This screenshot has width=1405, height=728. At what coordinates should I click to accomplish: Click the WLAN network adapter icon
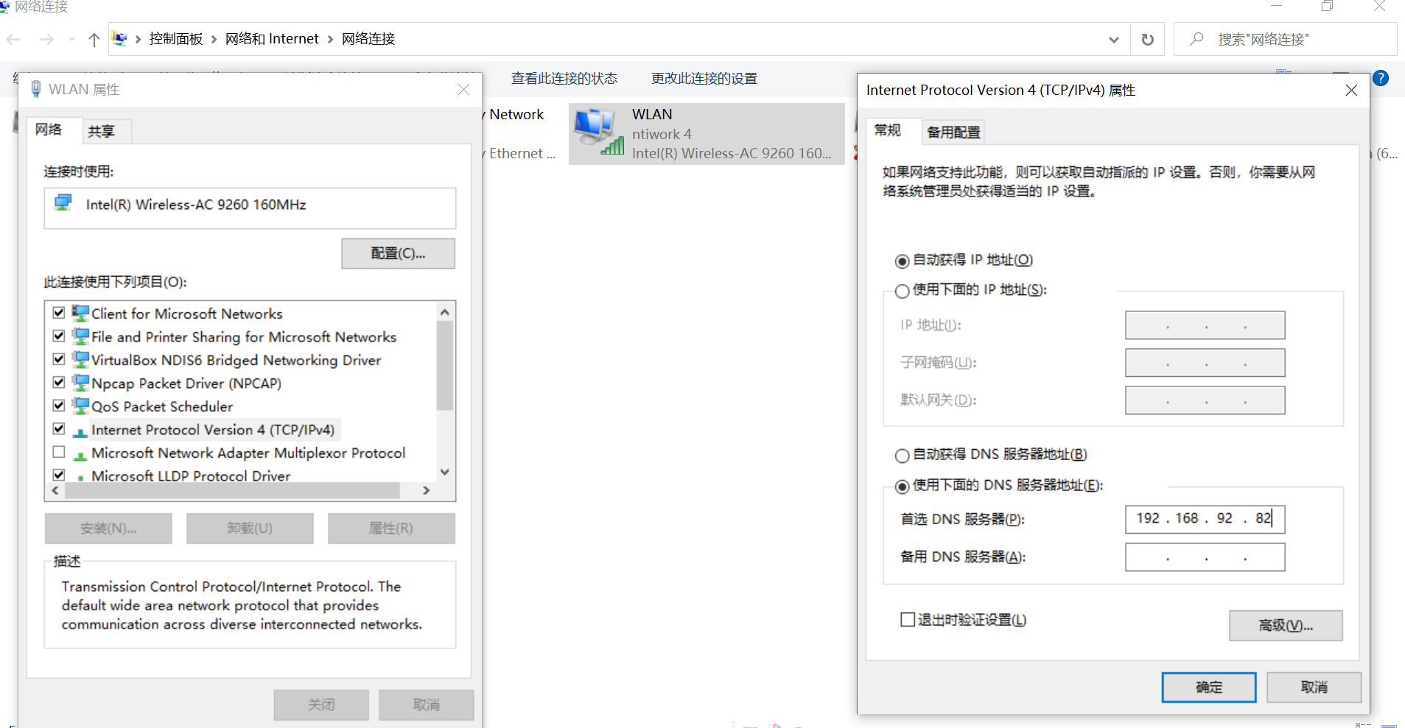tap(598, 132)
